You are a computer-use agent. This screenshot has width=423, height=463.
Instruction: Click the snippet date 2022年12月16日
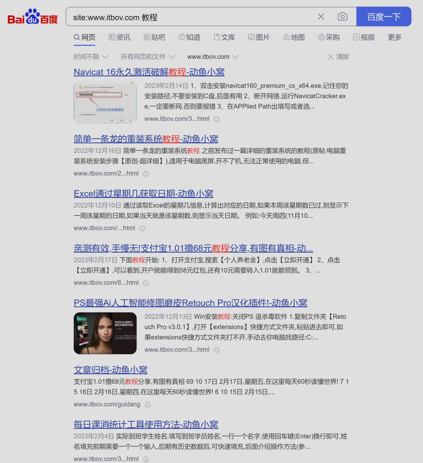[x=97, y=151]
